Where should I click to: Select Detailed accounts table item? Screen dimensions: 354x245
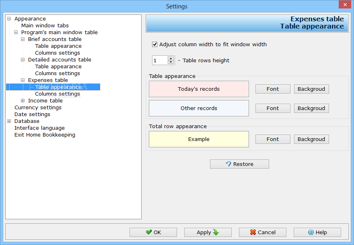pyautogui.click(x=60, y=60)
